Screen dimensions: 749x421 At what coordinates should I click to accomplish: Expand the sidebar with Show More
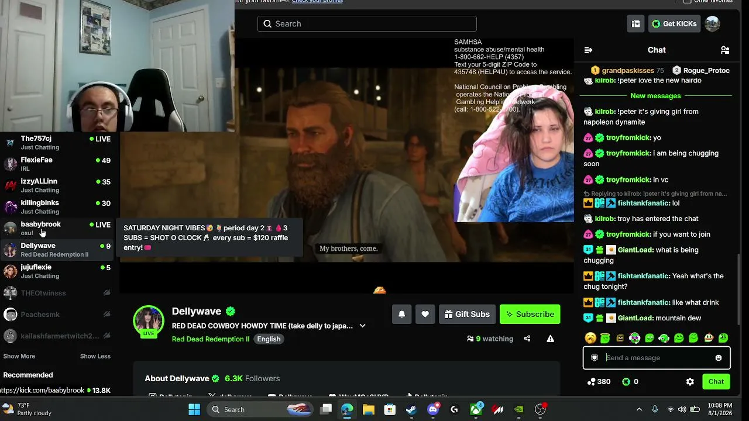pos(19,356)
